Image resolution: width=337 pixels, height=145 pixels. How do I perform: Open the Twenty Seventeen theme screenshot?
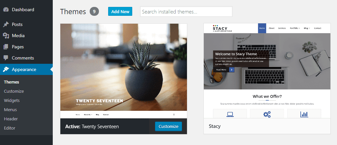click(x=124, y=71)
